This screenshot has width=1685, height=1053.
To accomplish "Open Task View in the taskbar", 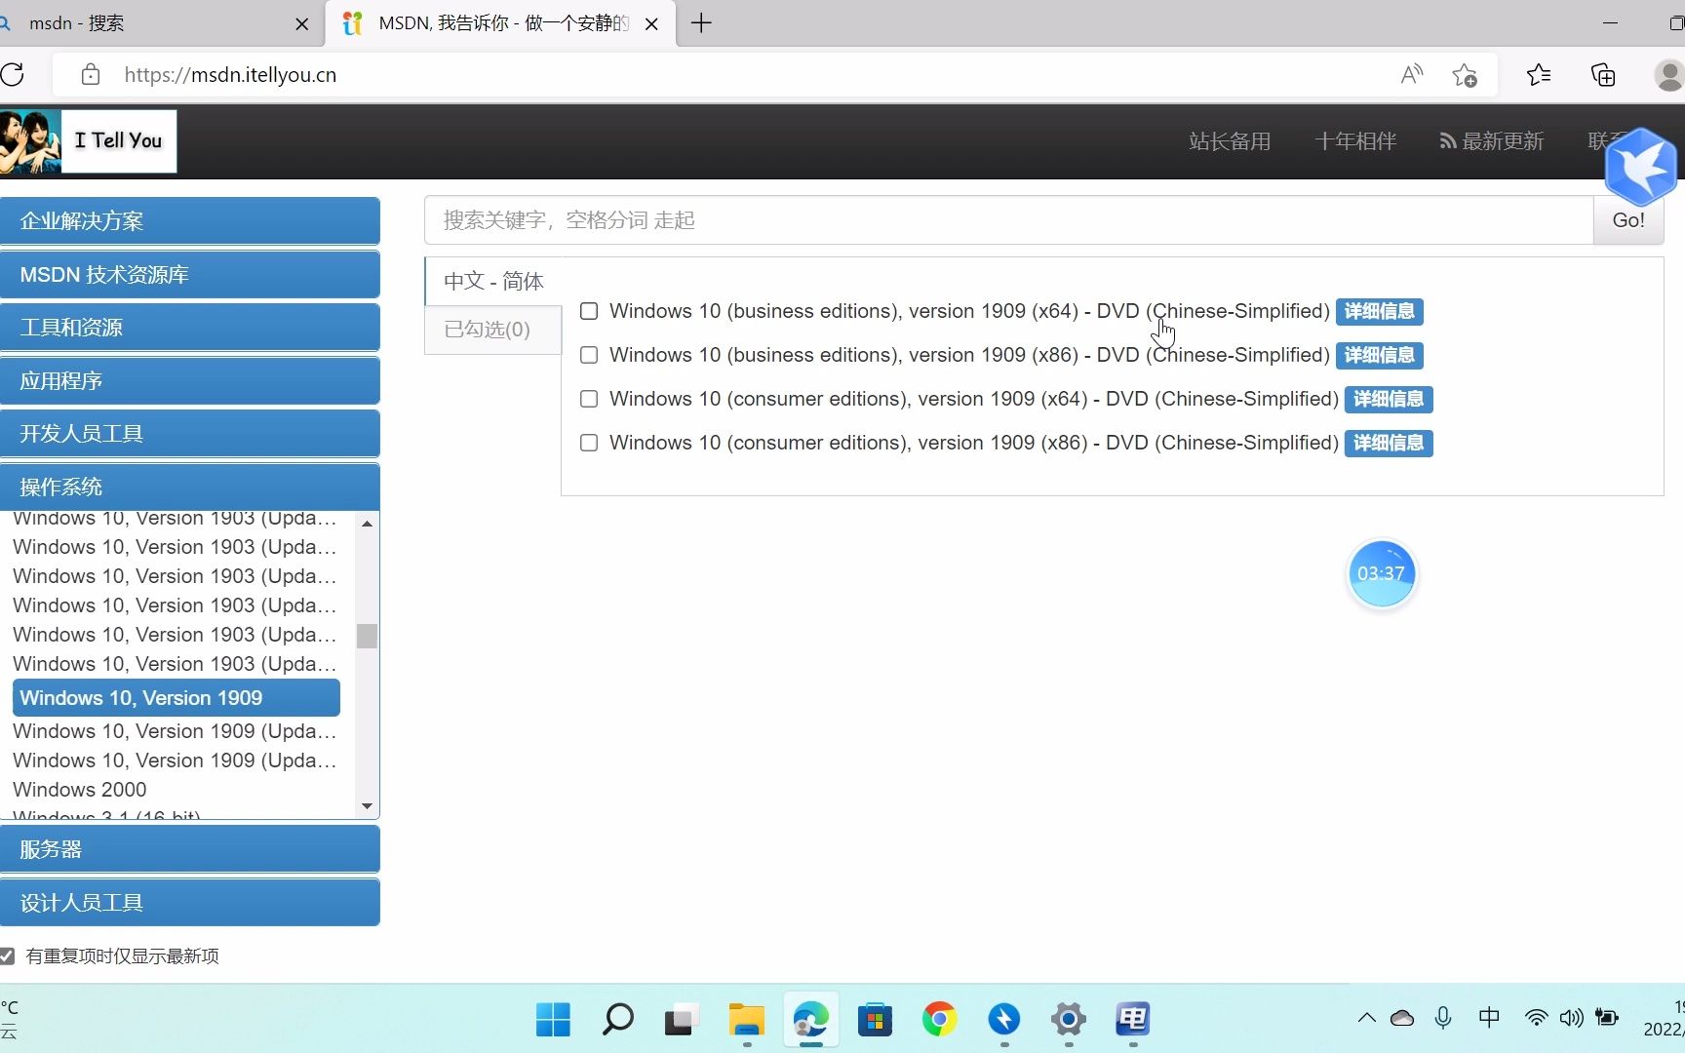I will pos(682,1020).
